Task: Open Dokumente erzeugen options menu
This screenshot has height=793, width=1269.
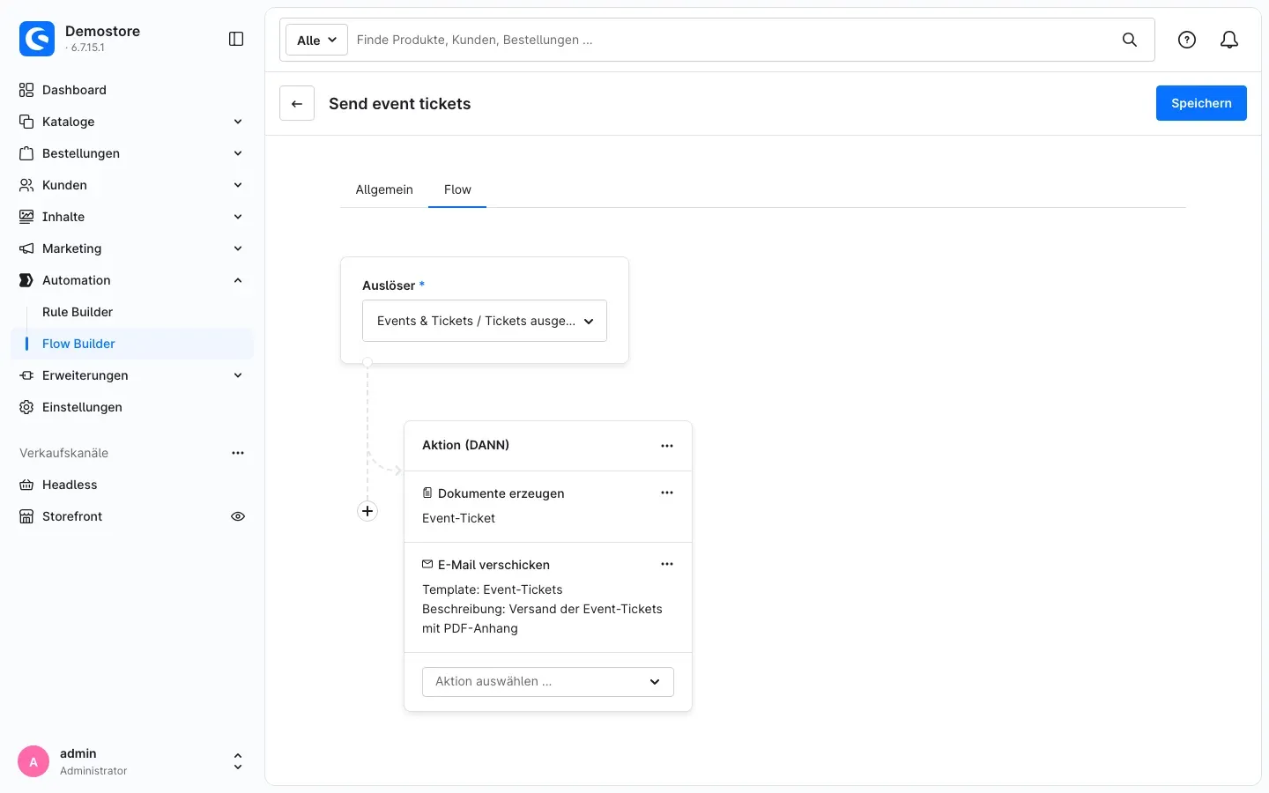Action: tap(667, 493)
